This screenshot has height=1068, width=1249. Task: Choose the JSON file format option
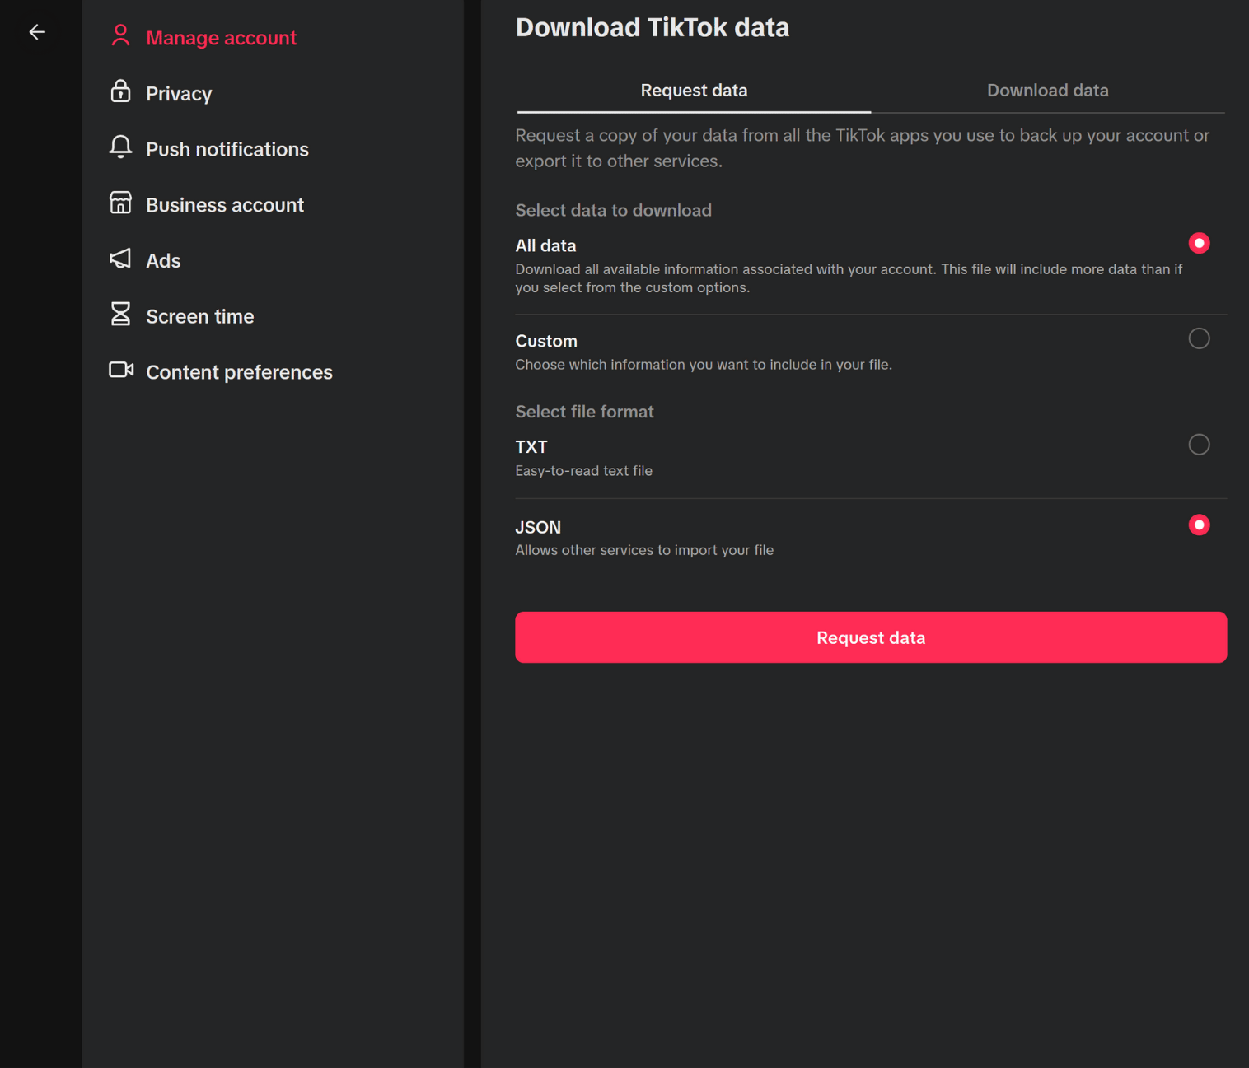coord(1198,525)
